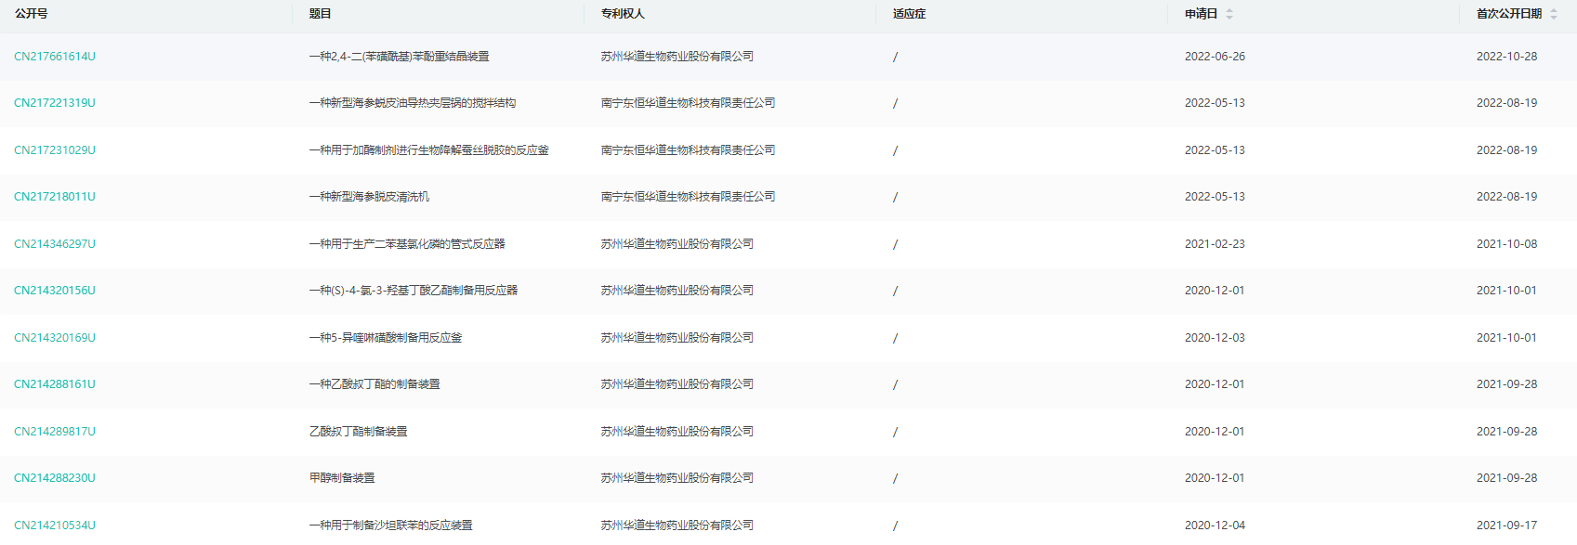Select title 一种新型海参脱皮清洗机

tap(370, 197)
